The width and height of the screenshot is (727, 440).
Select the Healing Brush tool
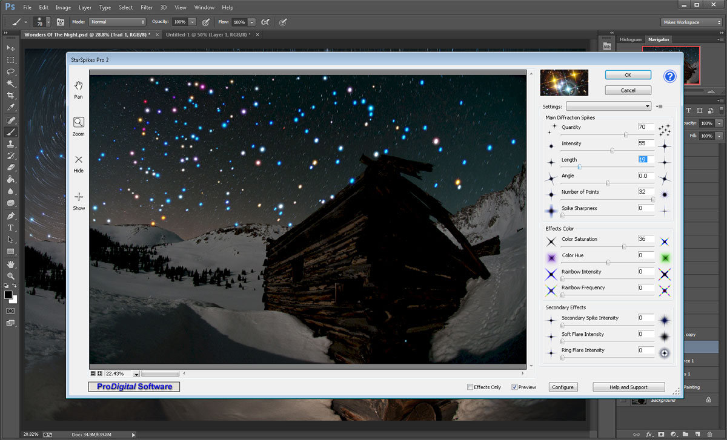tap(10, 120)
